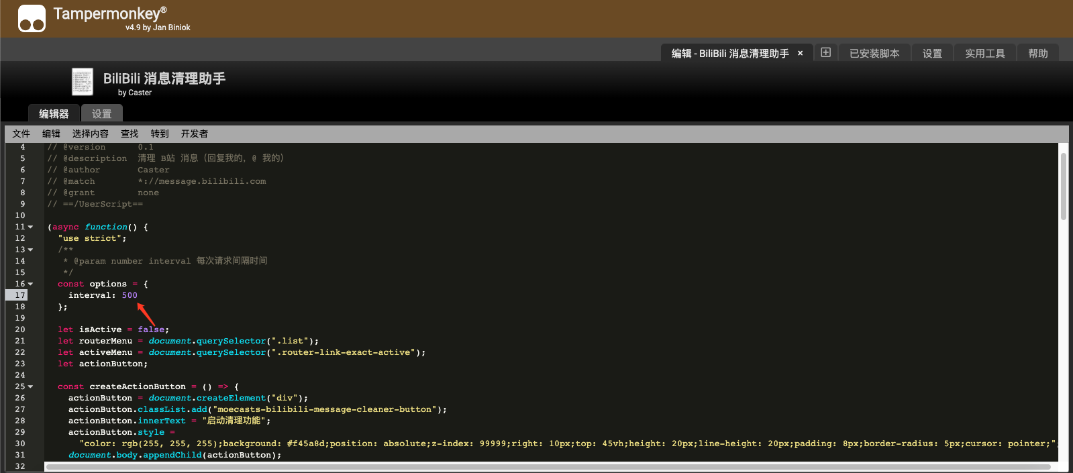This screenshot has height=473, width=1073.
Task: Collapse the comment block fold arrow on line 13
Action: pos(30,250)
